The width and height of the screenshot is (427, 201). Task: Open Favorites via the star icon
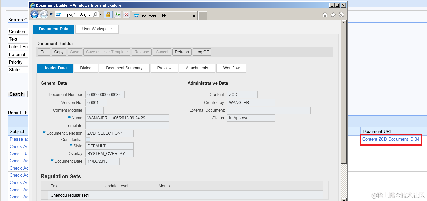tap(333, 14)
